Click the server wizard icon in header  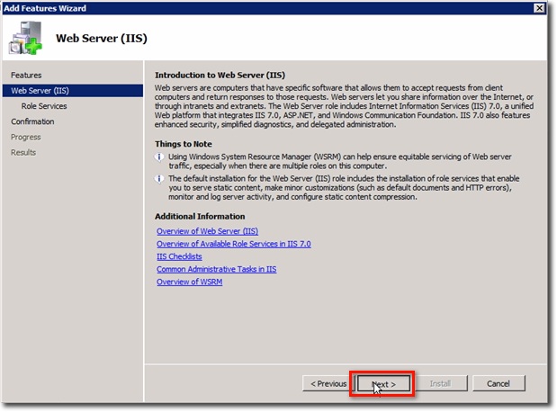[x=25, y=38]
